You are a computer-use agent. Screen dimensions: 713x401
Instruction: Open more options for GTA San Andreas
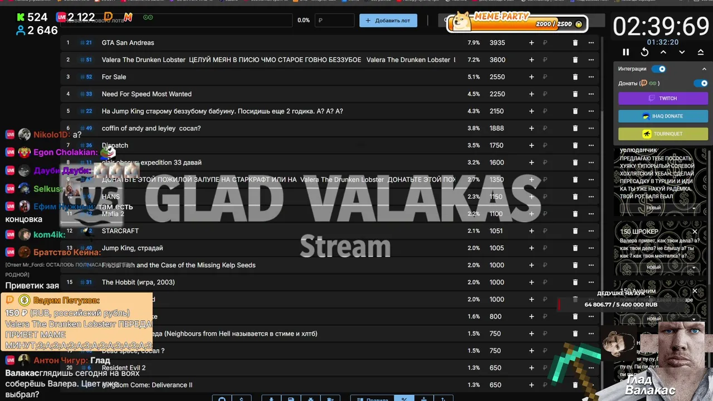tap(591, 42)
